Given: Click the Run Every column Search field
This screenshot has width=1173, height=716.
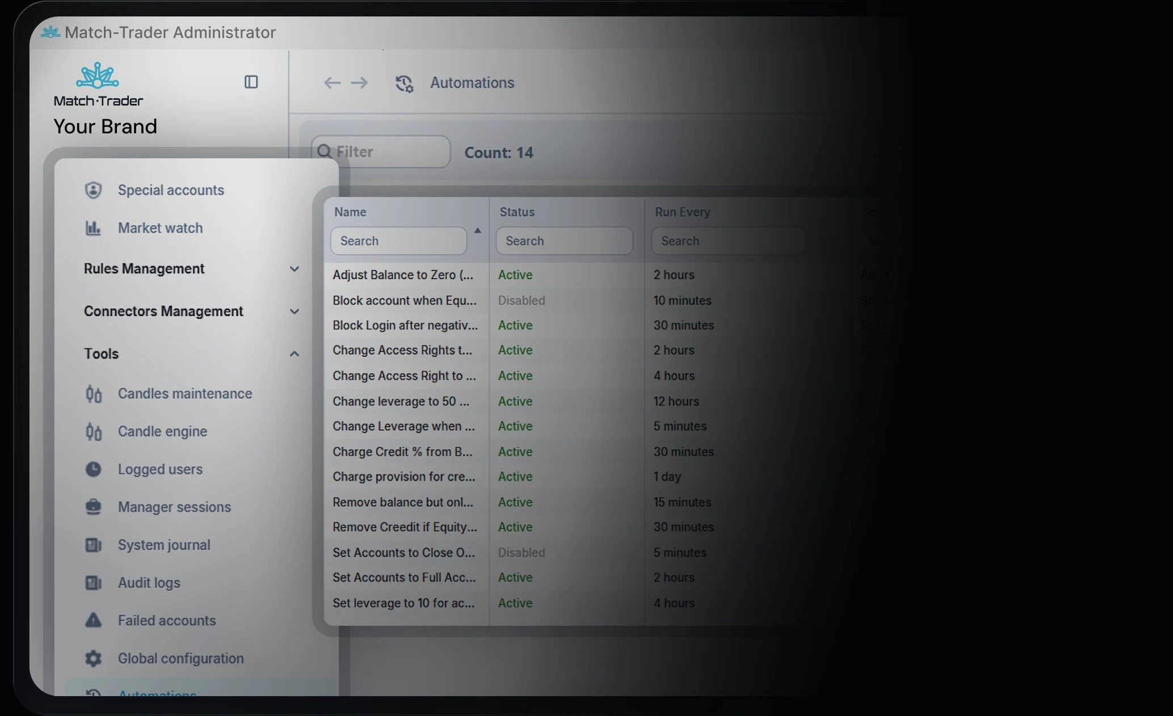Looking at the screenshot, I should coord(728,241).
